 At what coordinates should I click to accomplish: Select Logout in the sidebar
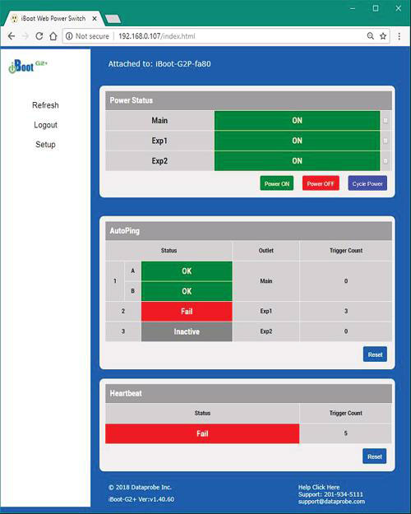[45, 125]
